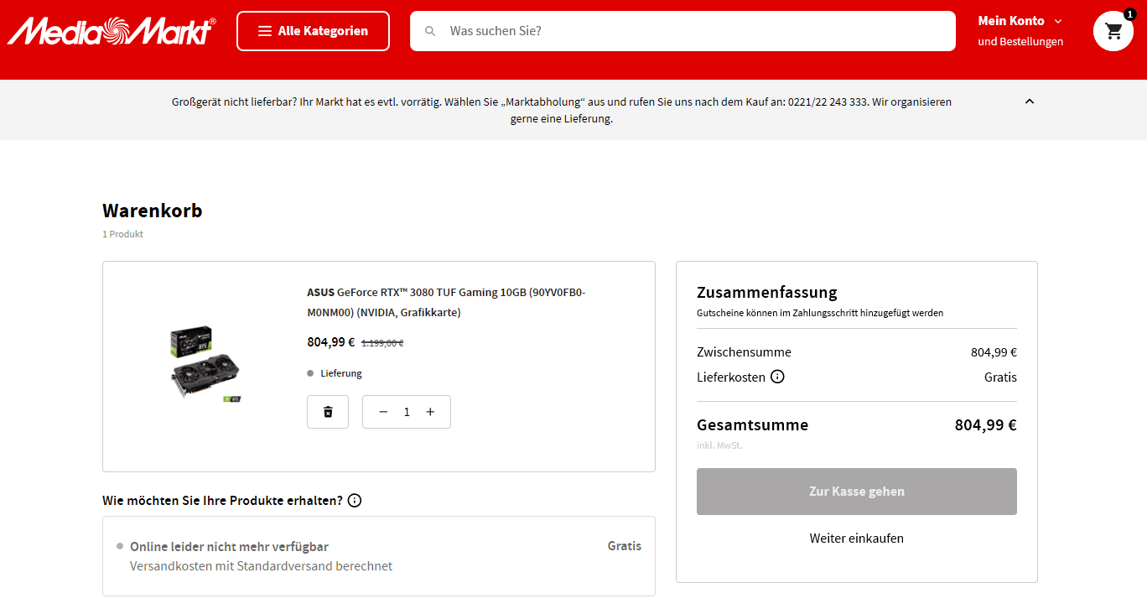Click 'Gratis' in the Lieferkosten row
1147x609 pixels.
(1000, 377)
